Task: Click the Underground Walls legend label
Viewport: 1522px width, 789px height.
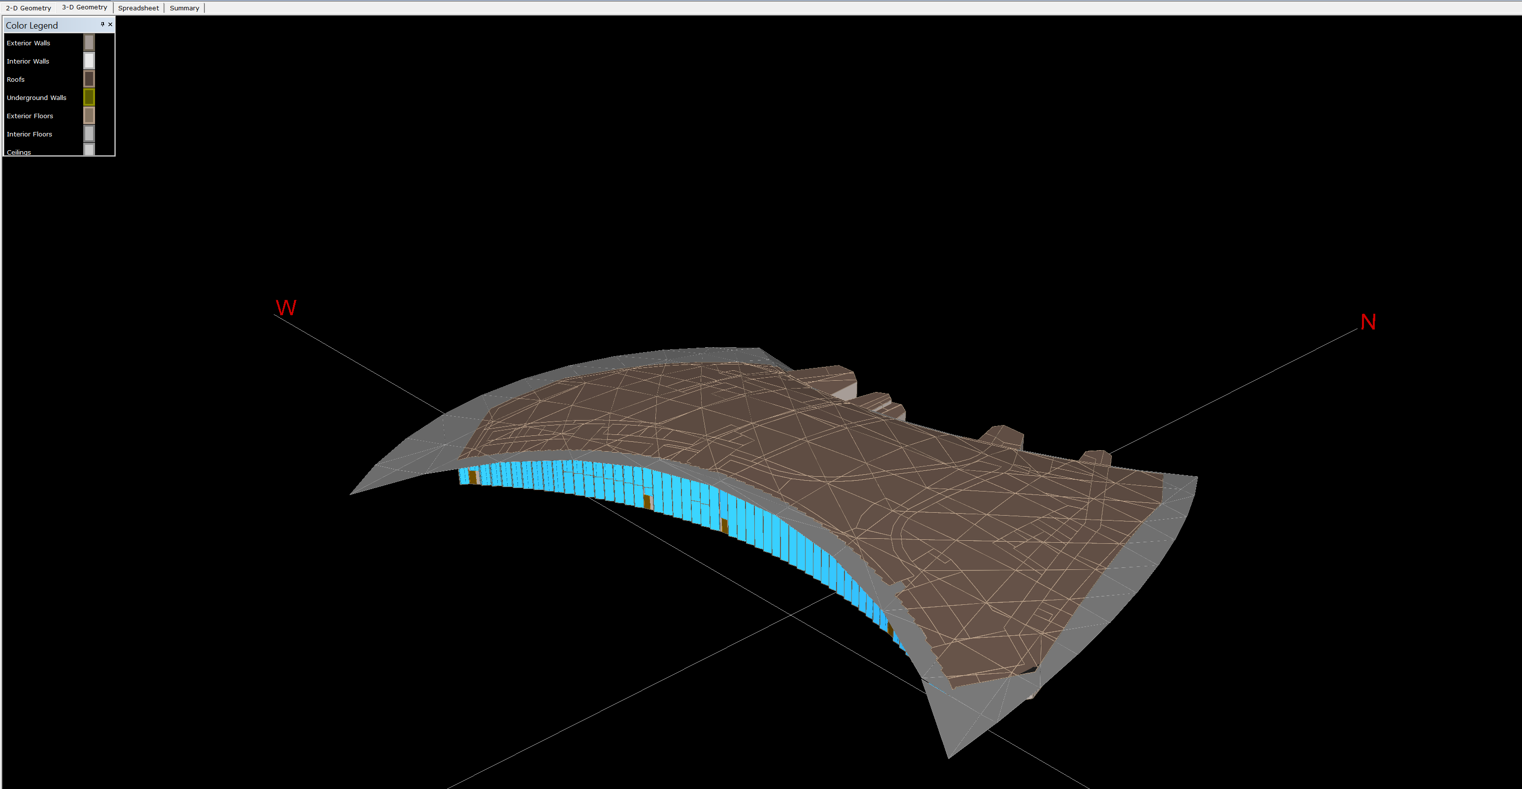Action: point(36,98)
